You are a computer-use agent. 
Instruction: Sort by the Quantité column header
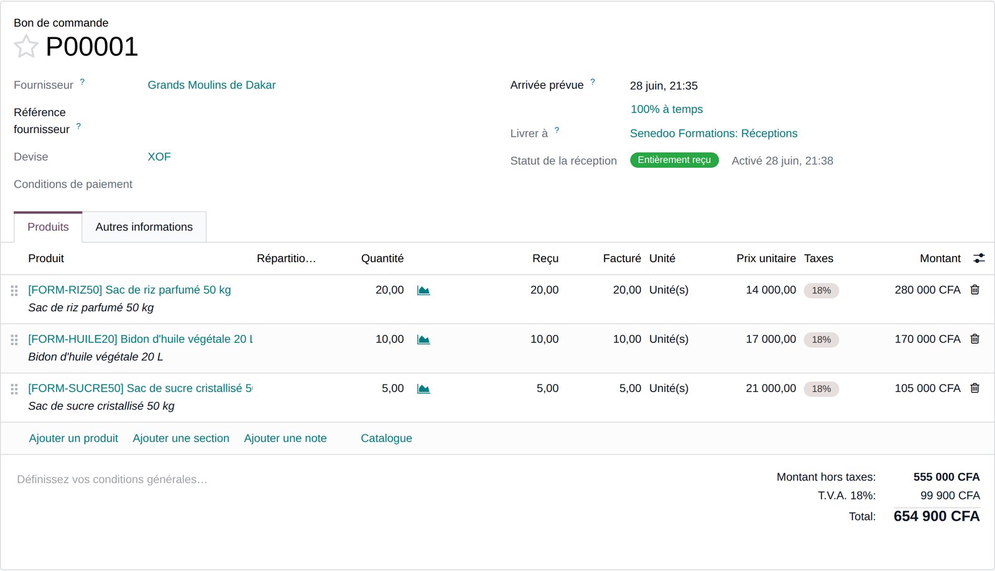tap(382, 258)
